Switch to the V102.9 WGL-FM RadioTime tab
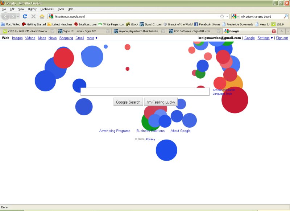Screen dimensions: 290x211 pos(29,31)
